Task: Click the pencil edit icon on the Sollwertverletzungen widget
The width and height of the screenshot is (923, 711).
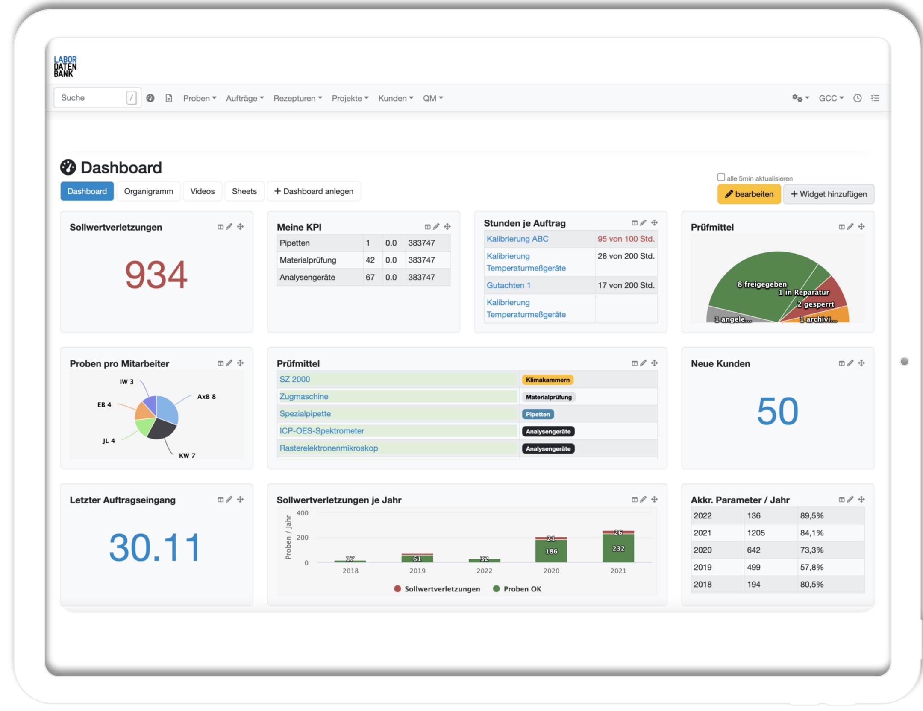Action: (x=230, y=227)
